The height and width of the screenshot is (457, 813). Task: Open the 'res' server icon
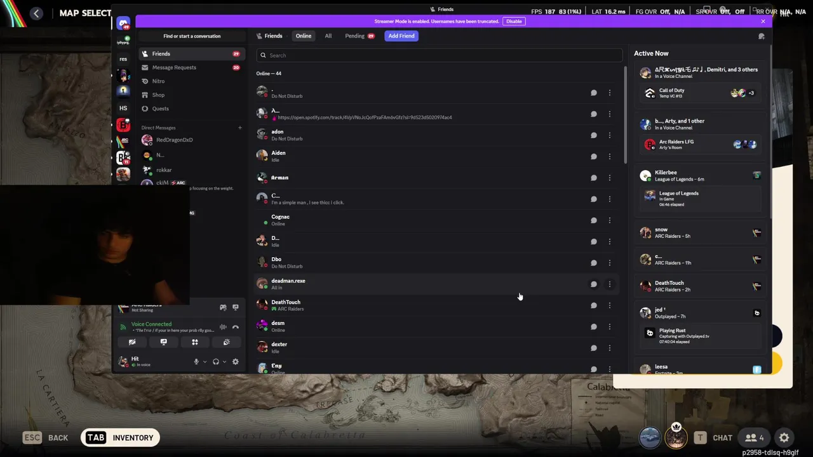pyautogui.click(x=123, y=59)
